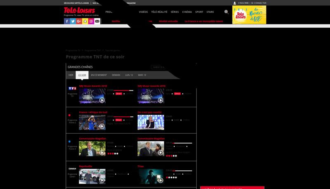Click the Programme TNT breadcrumb
Screen dimensions: 330x189
pos(92,50)
